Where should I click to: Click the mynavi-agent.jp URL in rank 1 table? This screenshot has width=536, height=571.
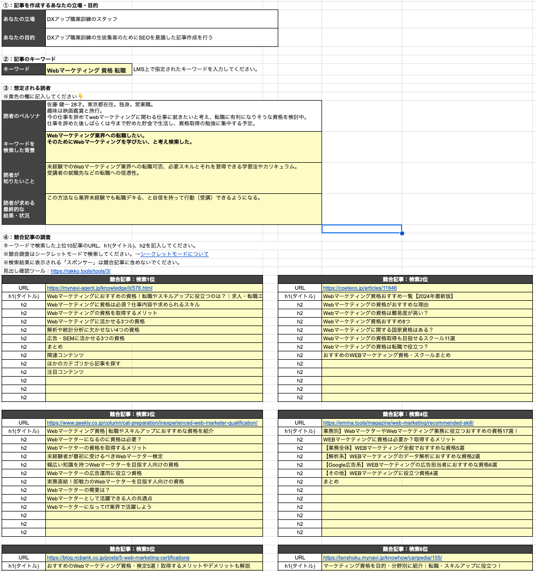pyautogui.click(x=99, y=288)
